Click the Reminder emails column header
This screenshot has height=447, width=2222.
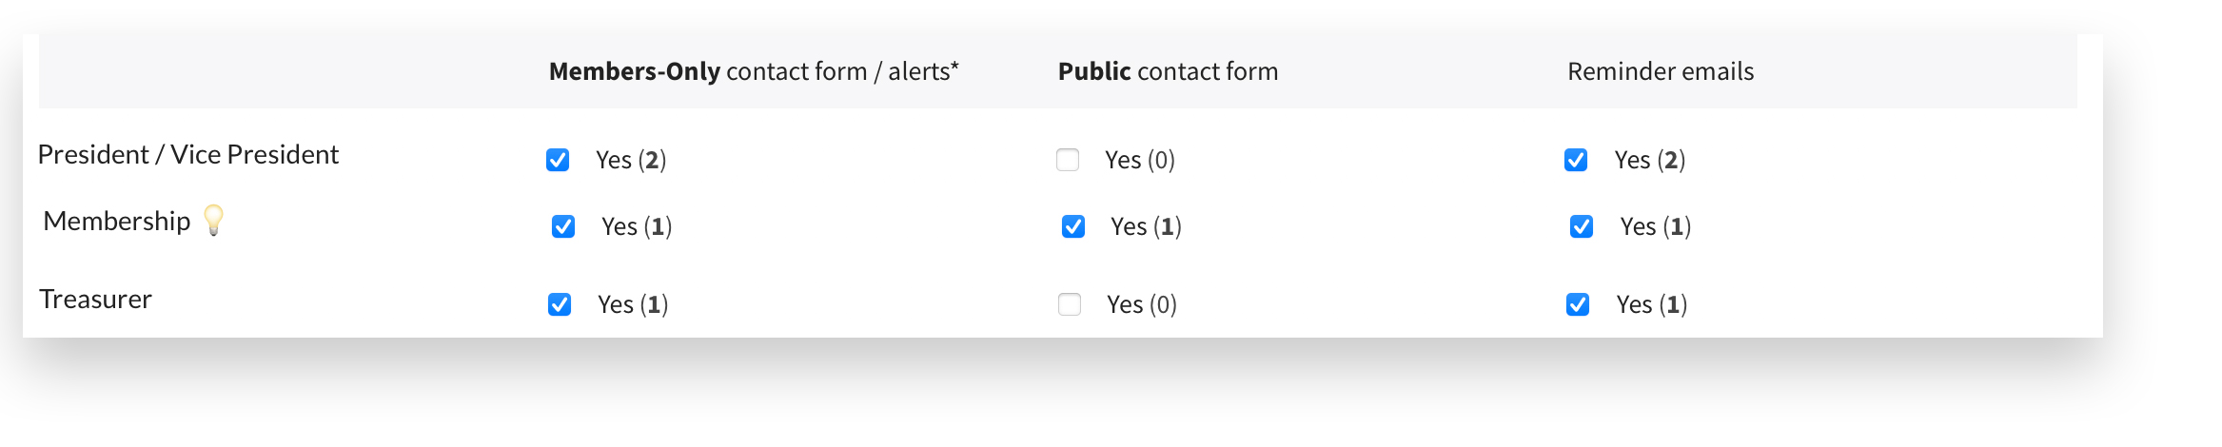click(1661, 71)
